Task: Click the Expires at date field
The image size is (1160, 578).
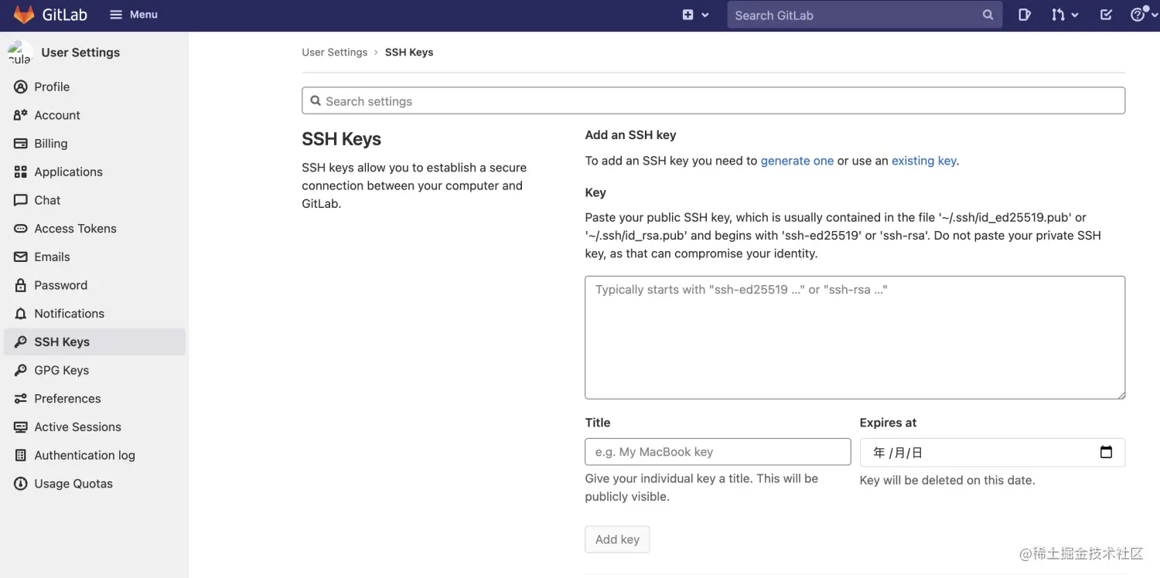Action: point(992,453)
